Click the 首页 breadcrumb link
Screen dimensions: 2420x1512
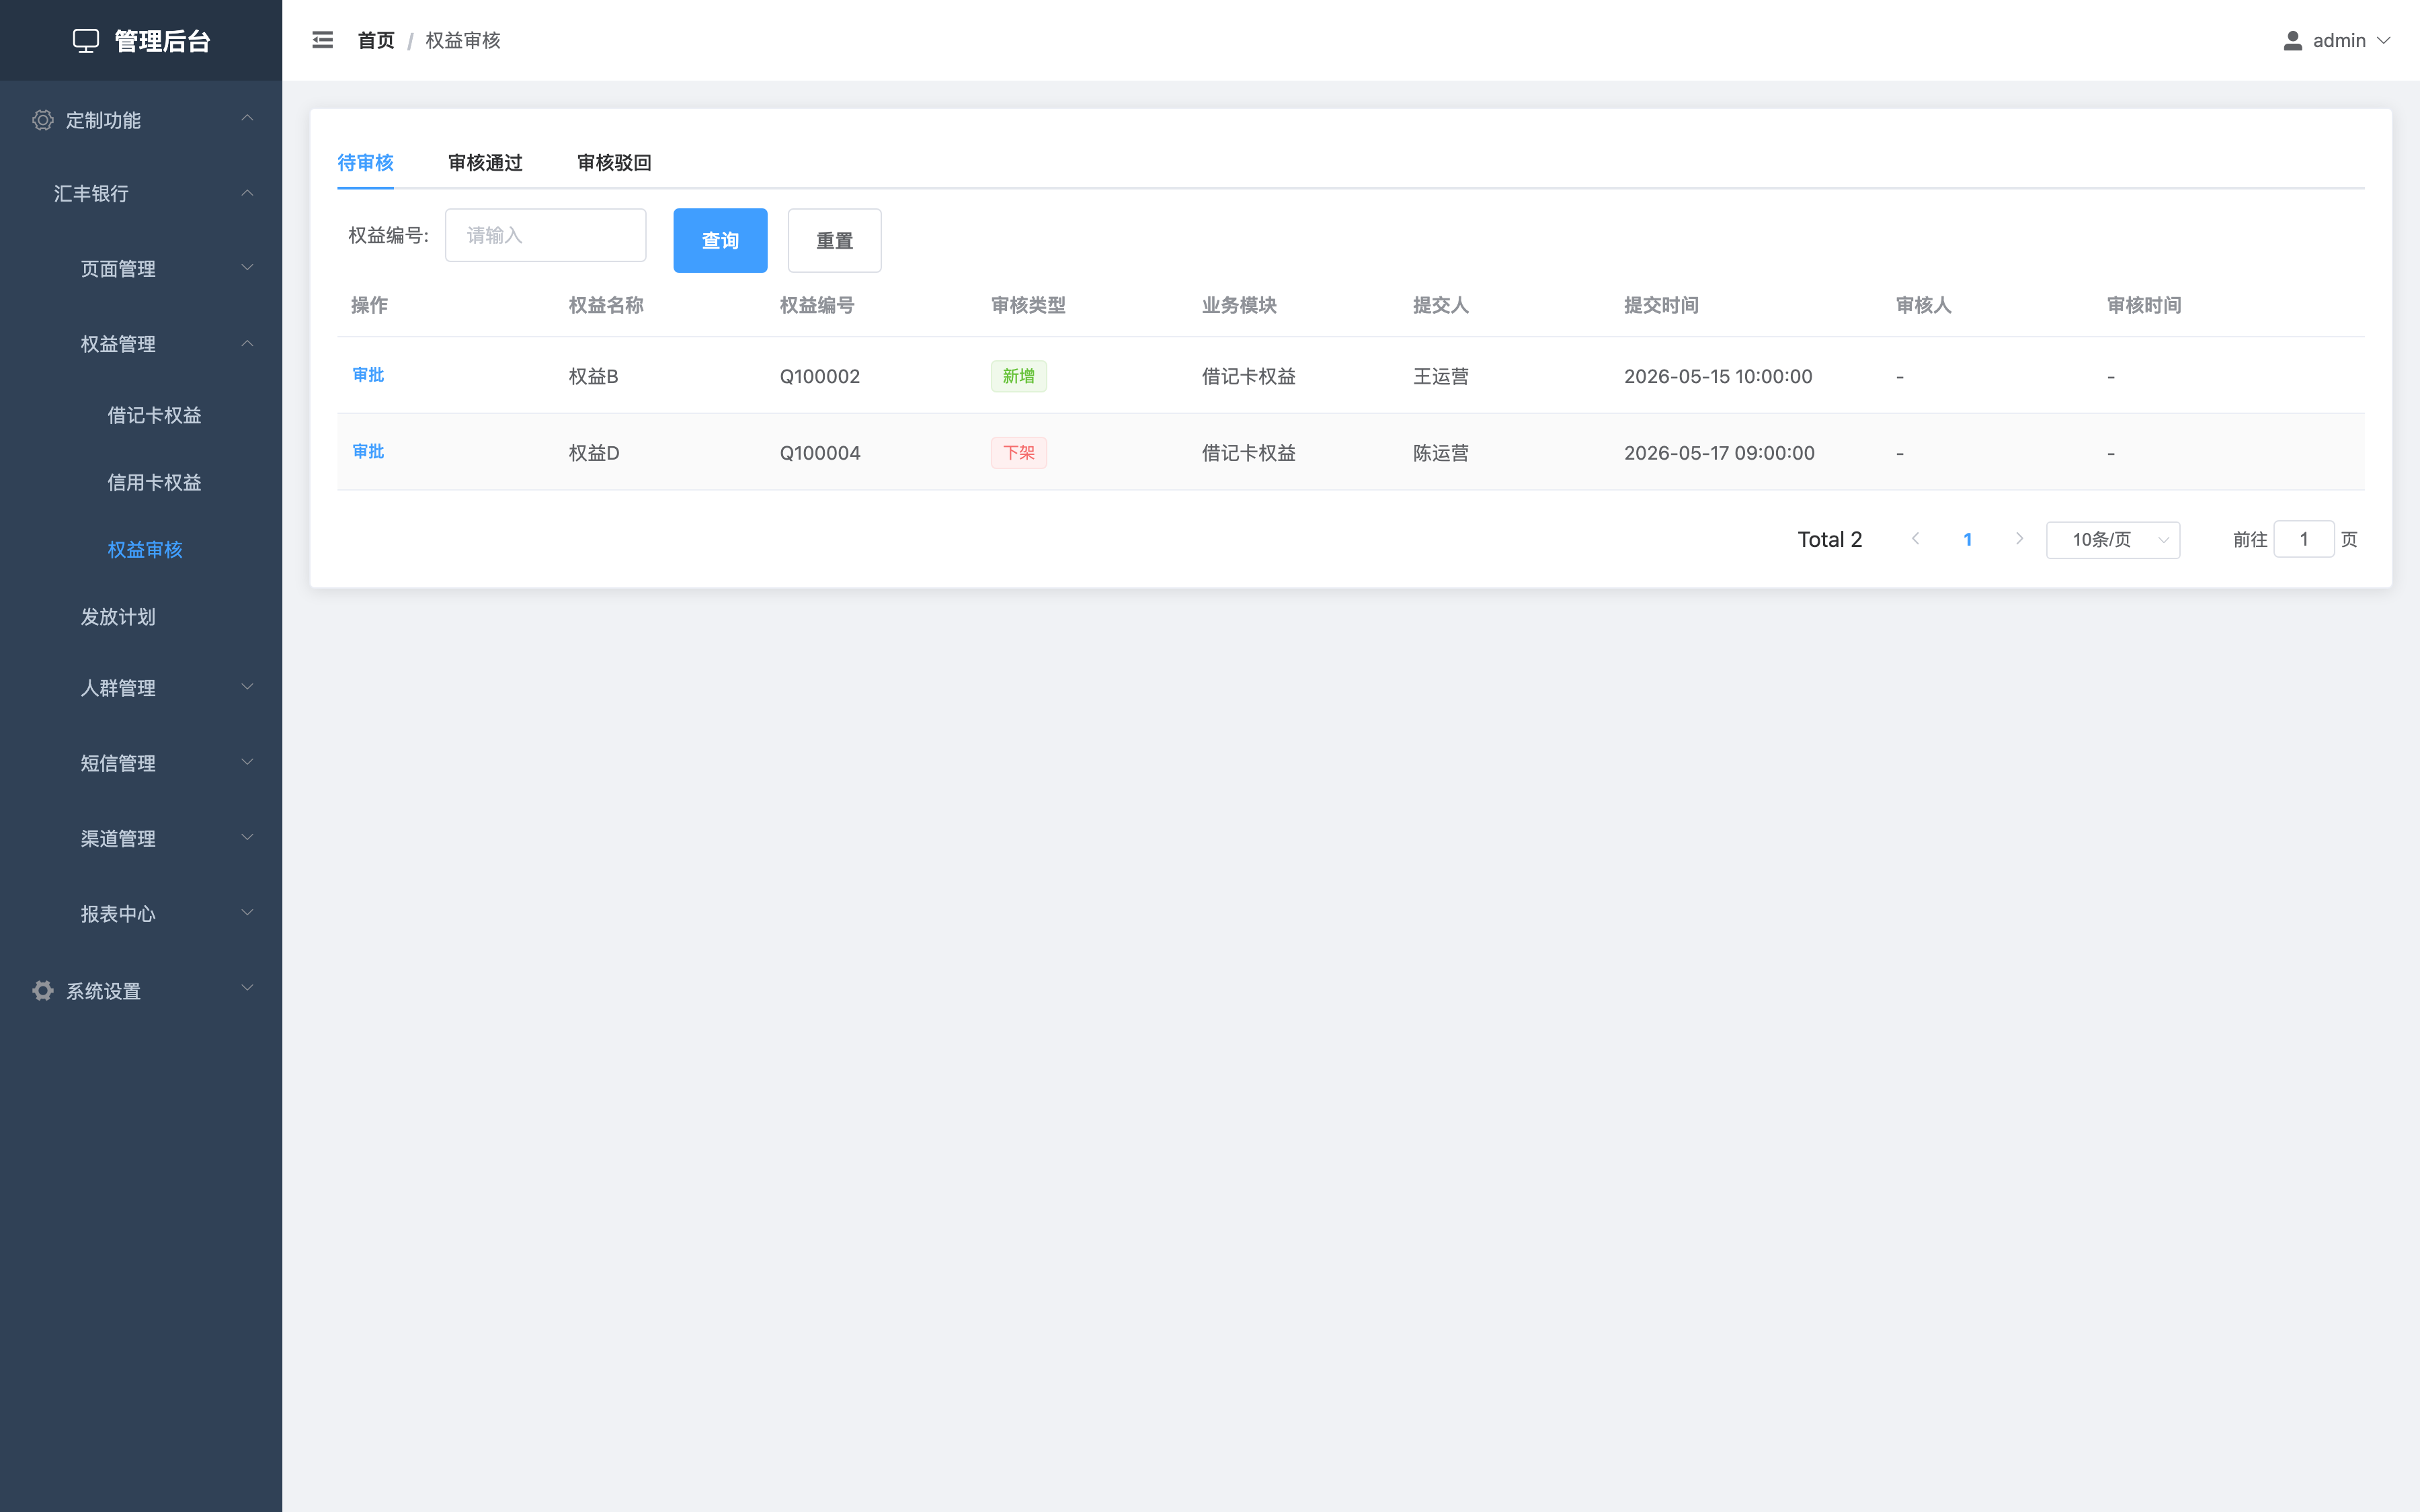point(376,40)
